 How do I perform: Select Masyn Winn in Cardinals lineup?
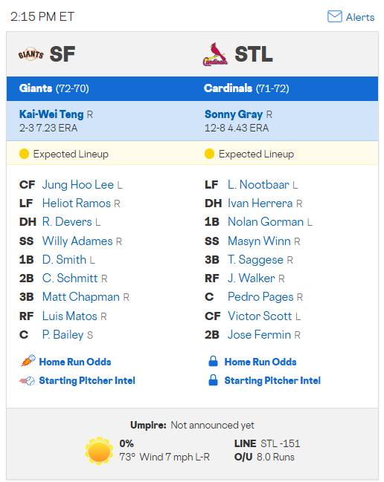[259, 241]
